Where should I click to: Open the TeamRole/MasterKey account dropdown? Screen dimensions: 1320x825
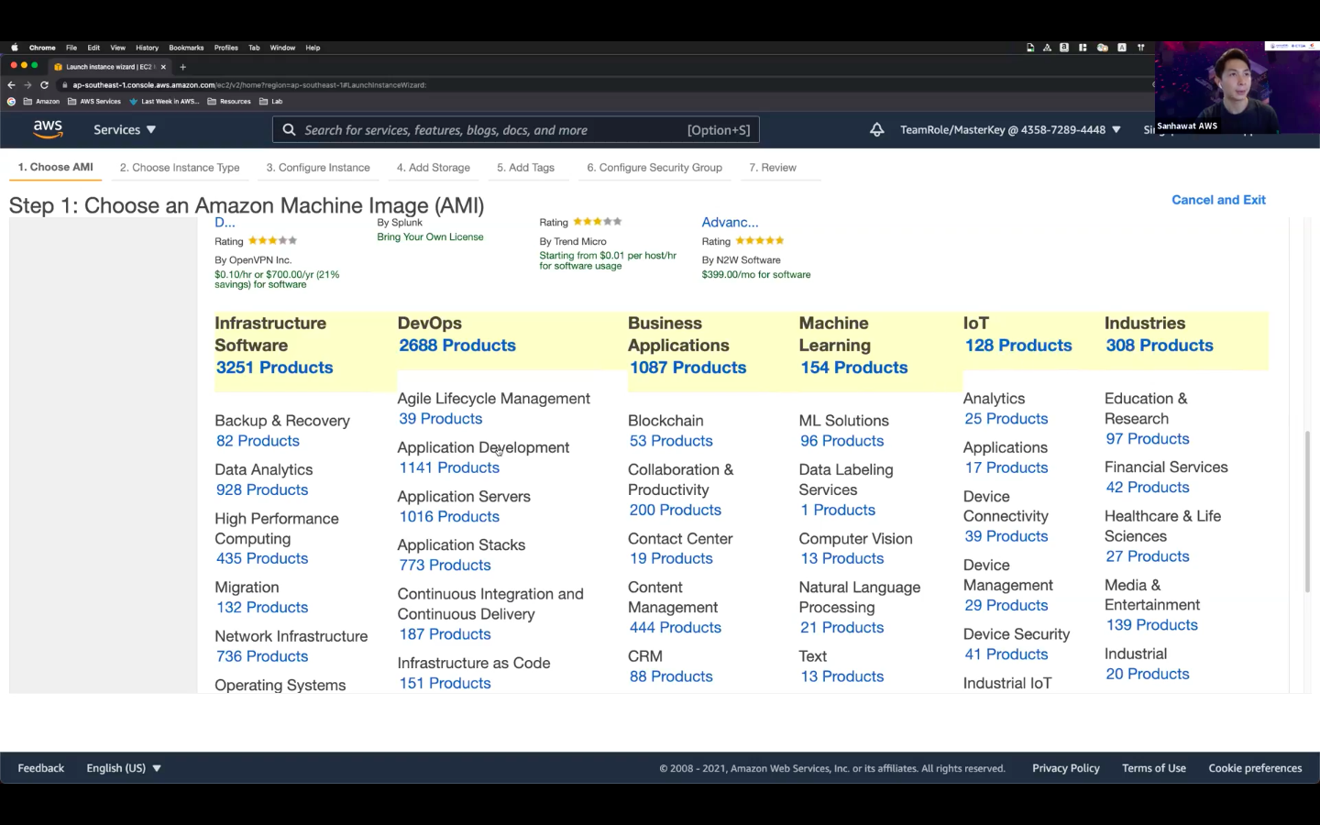point(1010,130)
